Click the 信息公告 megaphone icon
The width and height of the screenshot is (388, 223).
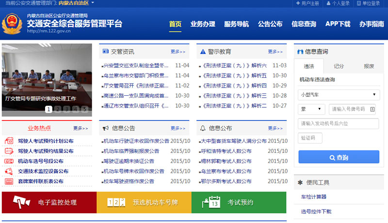pos(106,128)
